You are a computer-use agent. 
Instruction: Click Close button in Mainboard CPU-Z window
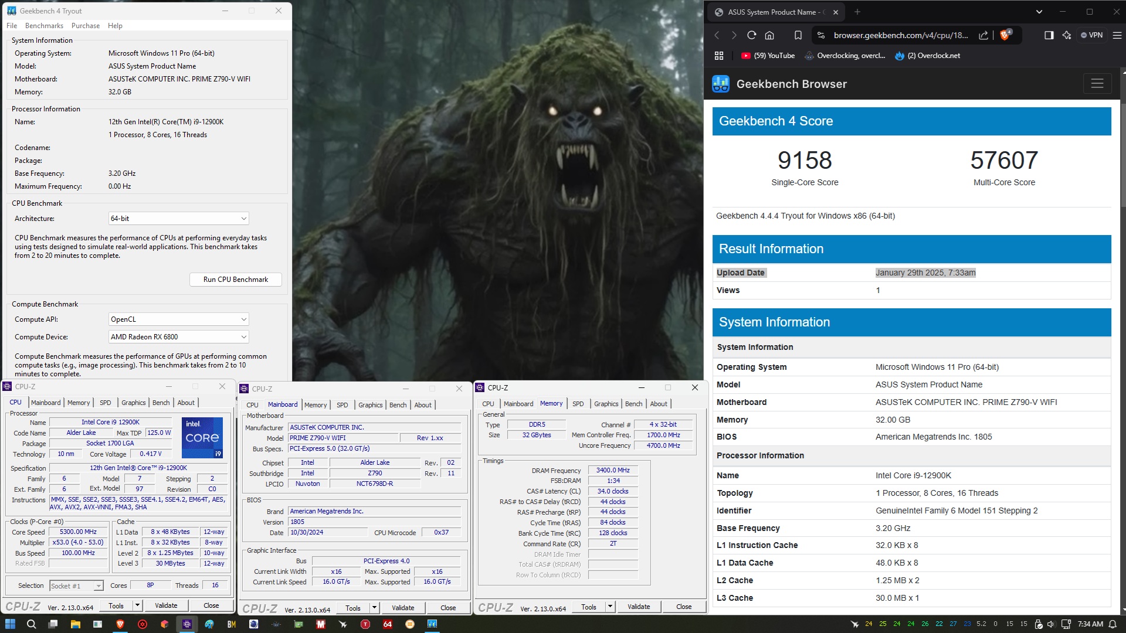[448, 608]
